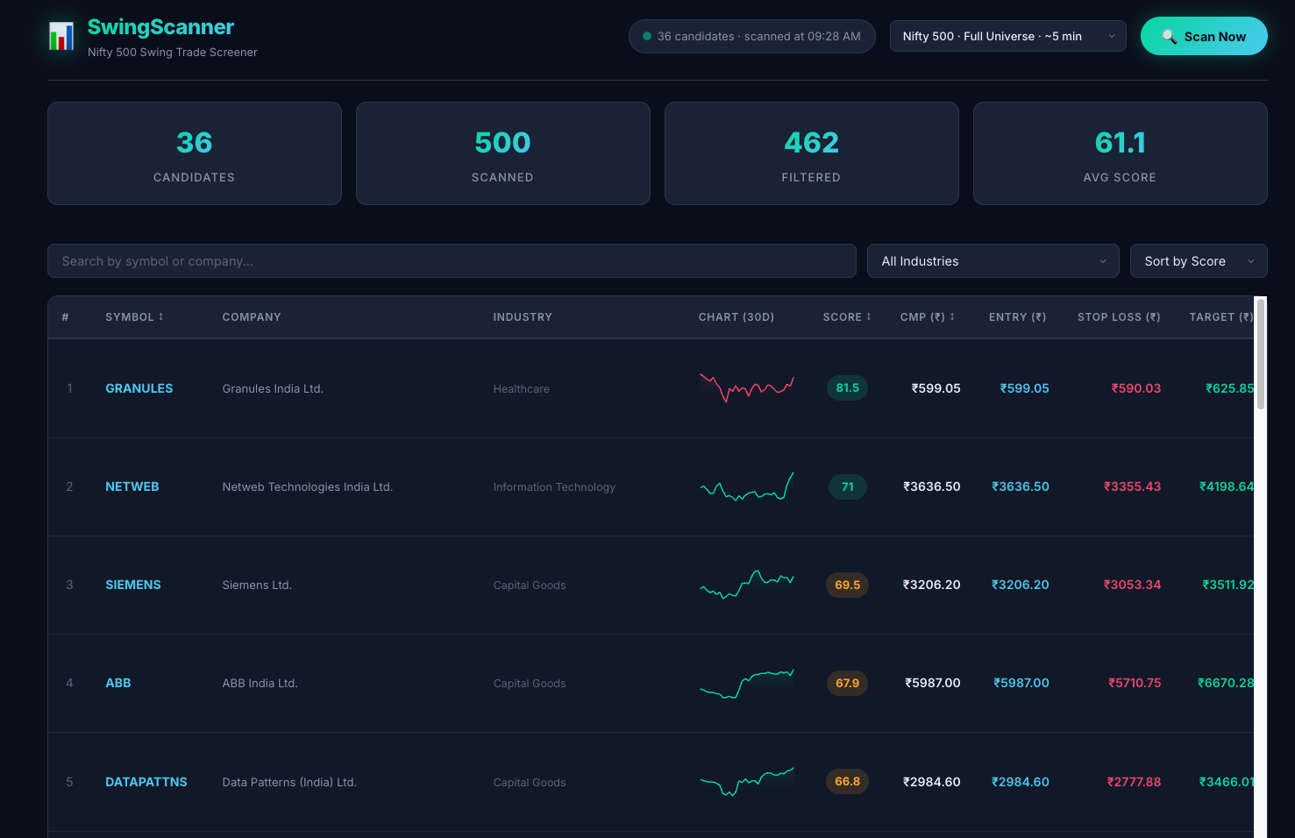Open the All Industries filter dropdown
The image size is (1295, 838).
993,260
